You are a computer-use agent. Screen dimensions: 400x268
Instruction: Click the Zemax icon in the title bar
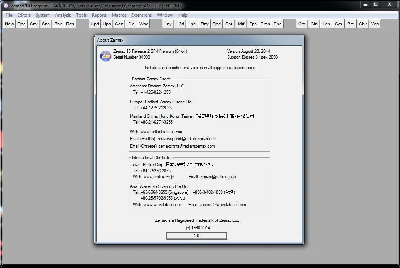coord(6,6)
